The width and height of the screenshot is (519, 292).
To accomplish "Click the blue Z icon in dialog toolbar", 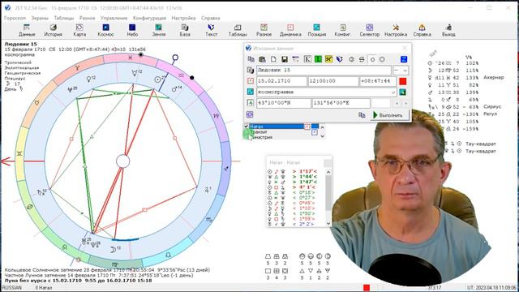I will (x=404, y=59).
